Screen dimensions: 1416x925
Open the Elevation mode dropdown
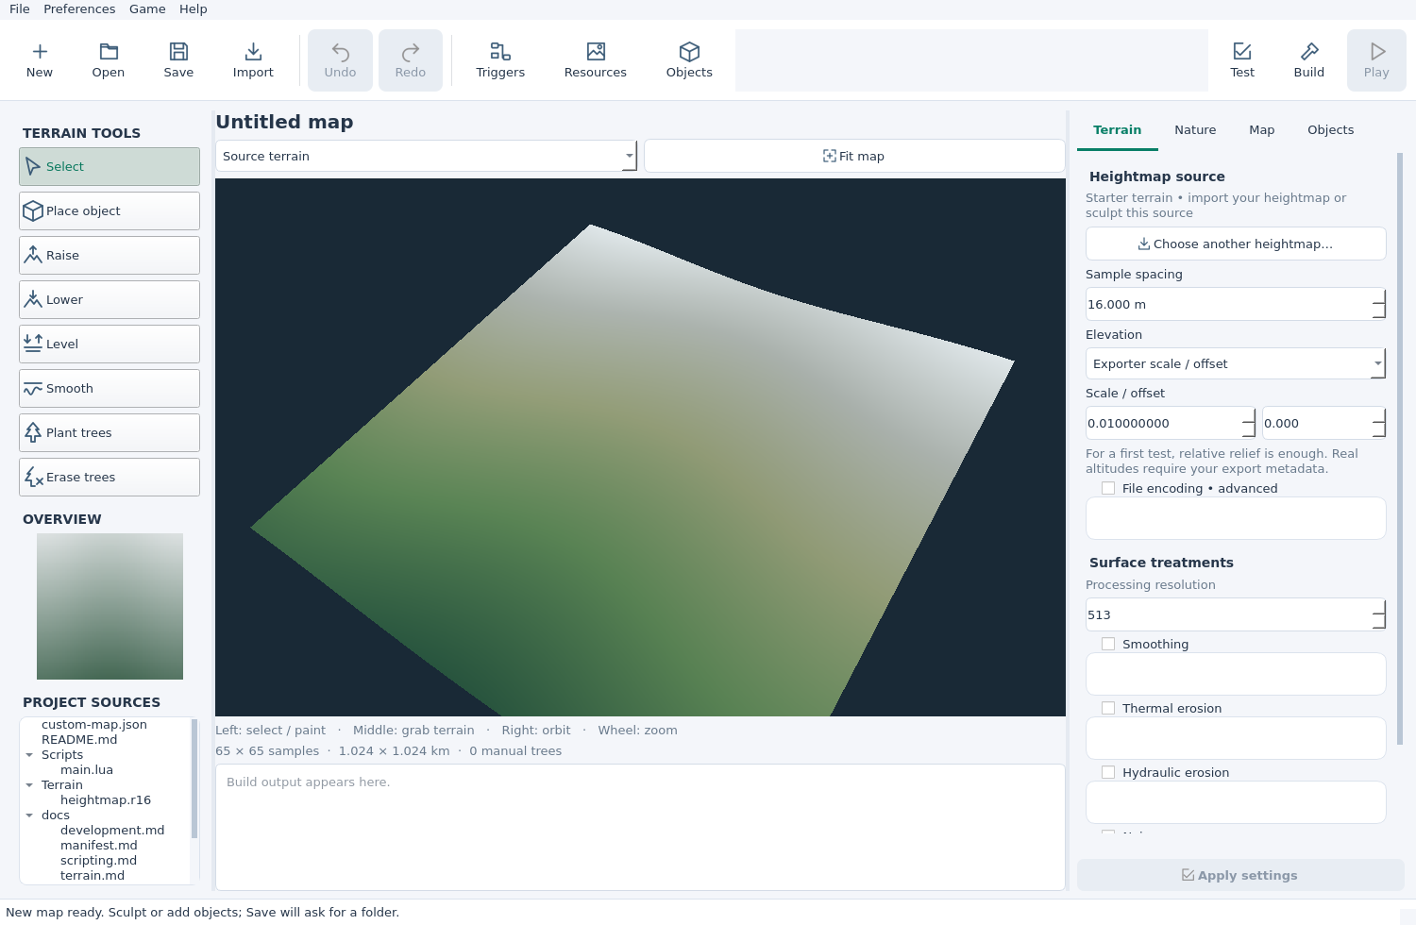point(1236,363)
